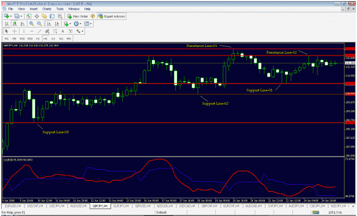Viewport: 357px width, 216px height.
Task: Open the Tools menu
Action: 60,9
